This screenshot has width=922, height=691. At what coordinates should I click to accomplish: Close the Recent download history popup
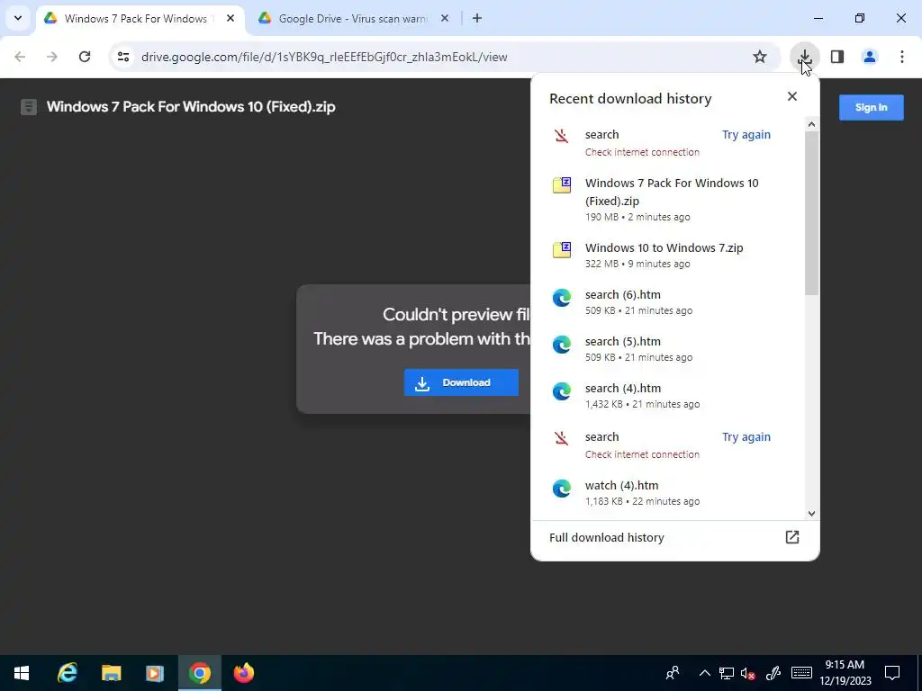(x=792, y=96)
